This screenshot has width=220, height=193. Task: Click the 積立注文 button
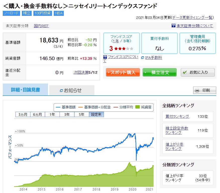(159, 72)
